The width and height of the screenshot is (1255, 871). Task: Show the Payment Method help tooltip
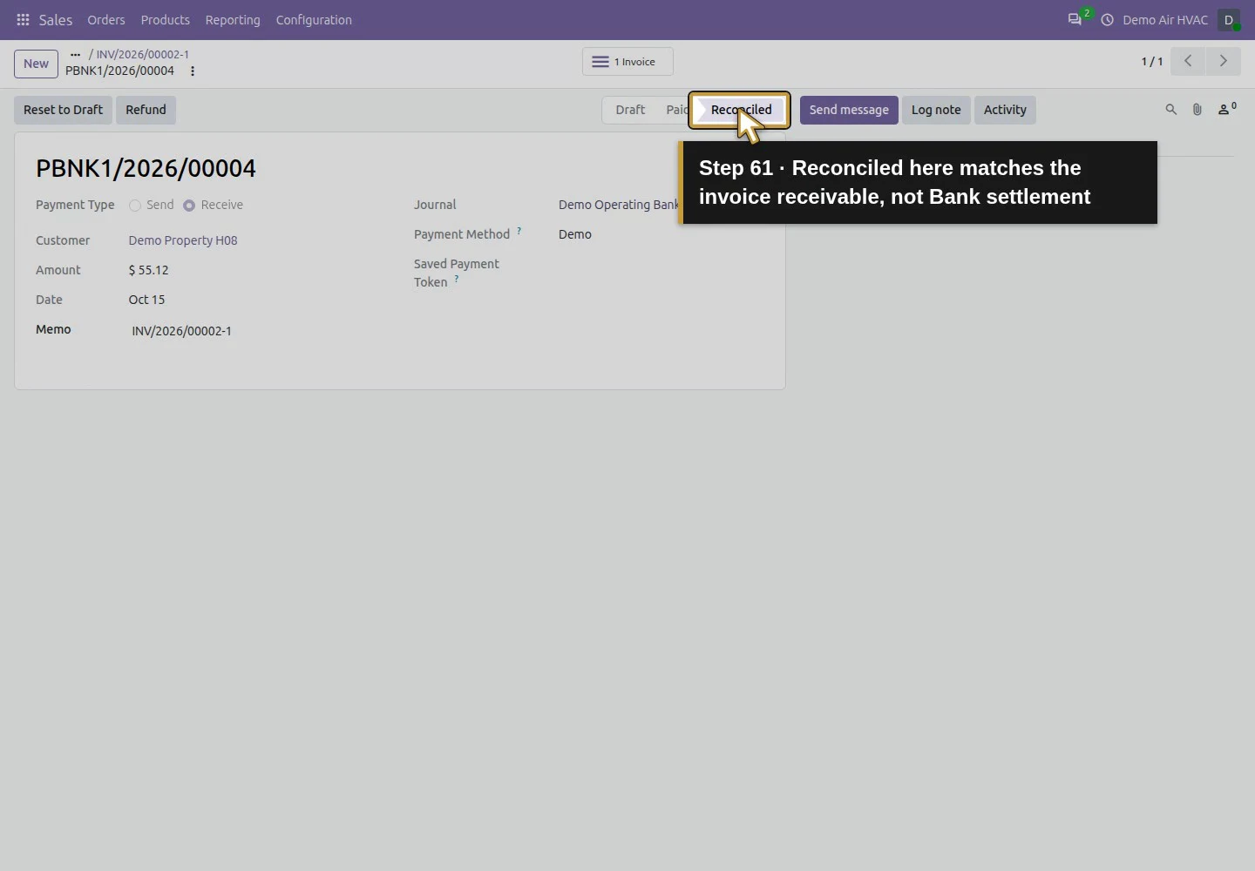click(x=519, y=231)
